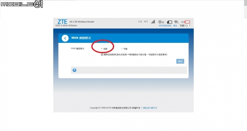Open the open source license link
The image size is (247, 131).
click(150, 108)
